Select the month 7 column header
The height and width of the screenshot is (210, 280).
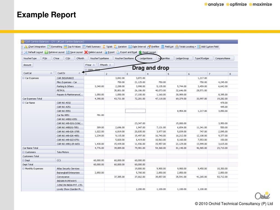coord(218,74)
